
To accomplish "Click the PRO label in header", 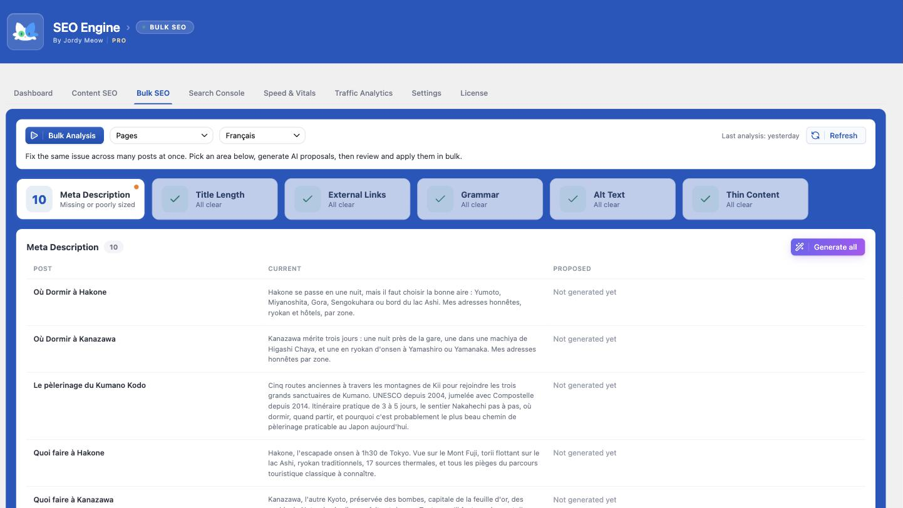I will pyautogui.click(x=119, y=40).
